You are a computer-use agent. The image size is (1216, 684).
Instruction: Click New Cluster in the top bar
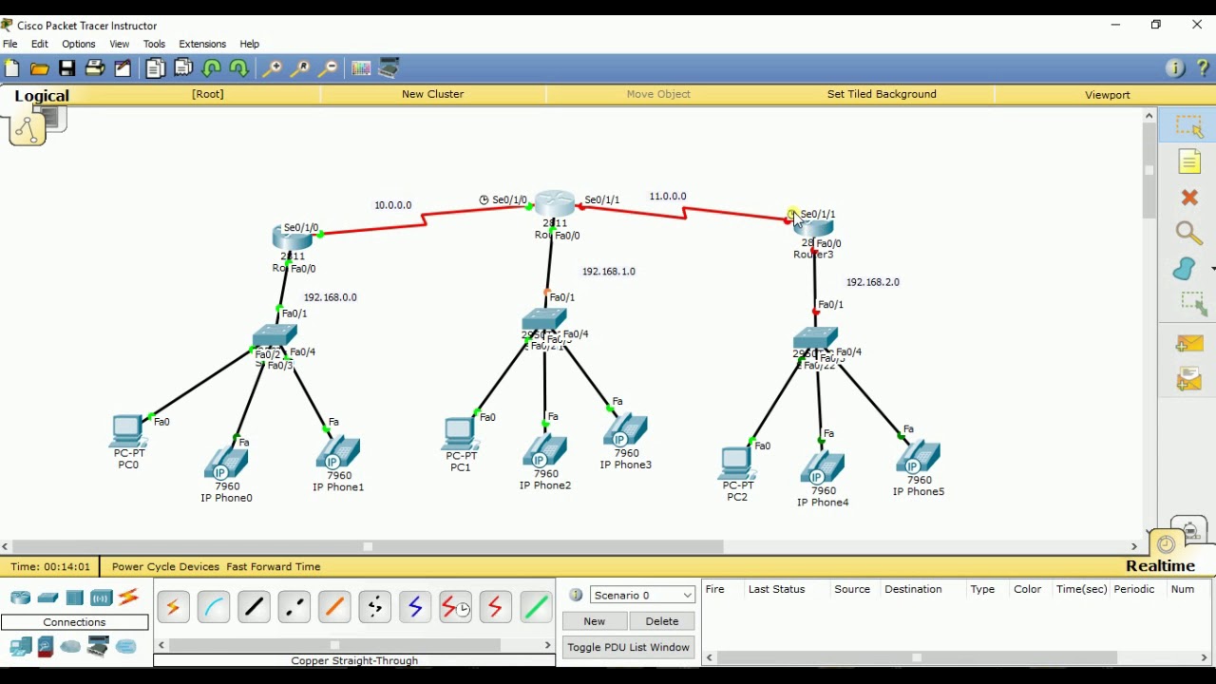coord(432,94)
